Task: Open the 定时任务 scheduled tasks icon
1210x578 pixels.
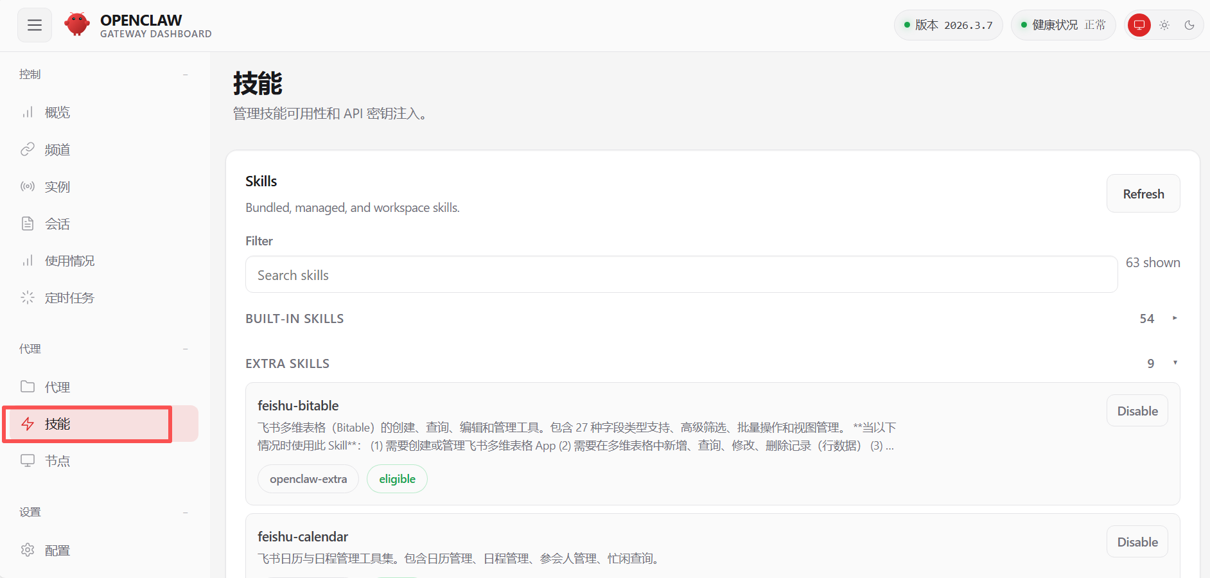Action: pos(28,297)
